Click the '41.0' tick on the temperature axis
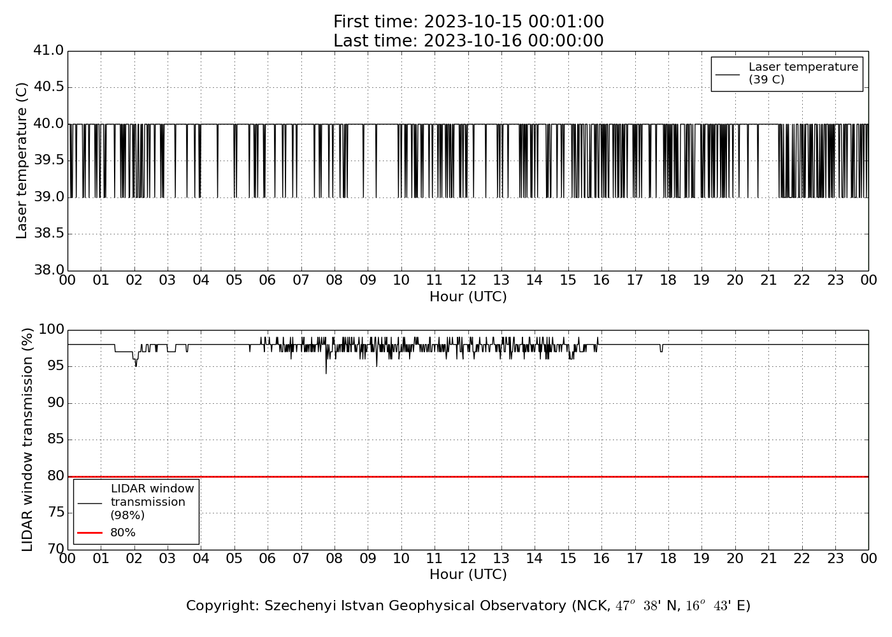Image resolution: width=892 pixels, height=637 pixels. 48,50
